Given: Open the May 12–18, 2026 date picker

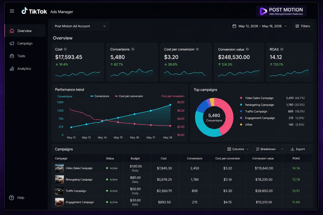Looking at the screenshot, I should point(260,26).
